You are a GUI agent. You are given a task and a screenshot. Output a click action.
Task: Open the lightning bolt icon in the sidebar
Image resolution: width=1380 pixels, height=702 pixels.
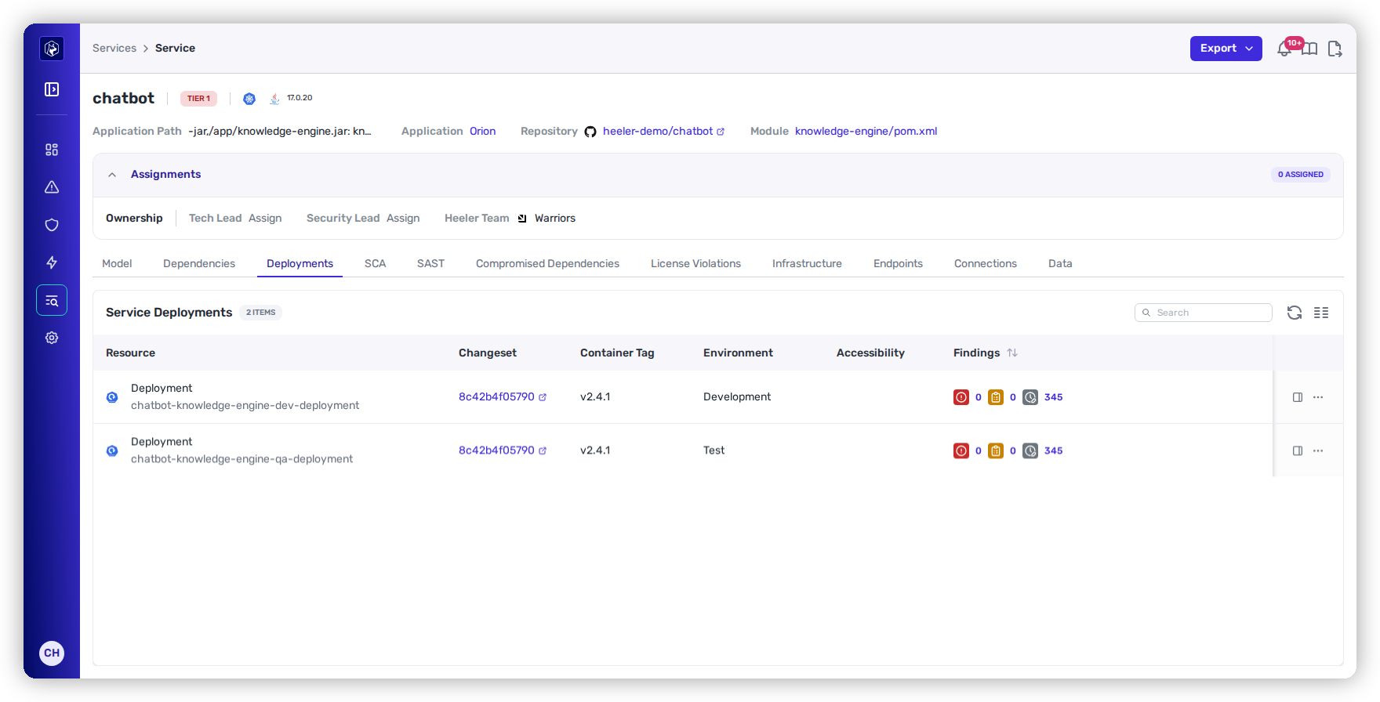click(x=52, y=262)
